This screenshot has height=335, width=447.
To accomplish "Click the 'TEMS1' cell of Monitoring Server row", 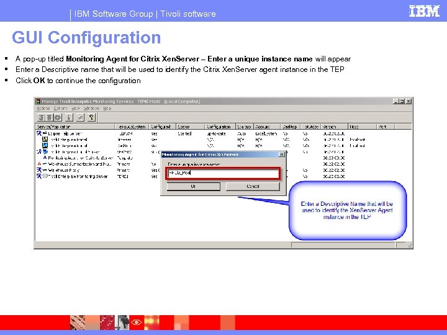I will click(123, 177).
